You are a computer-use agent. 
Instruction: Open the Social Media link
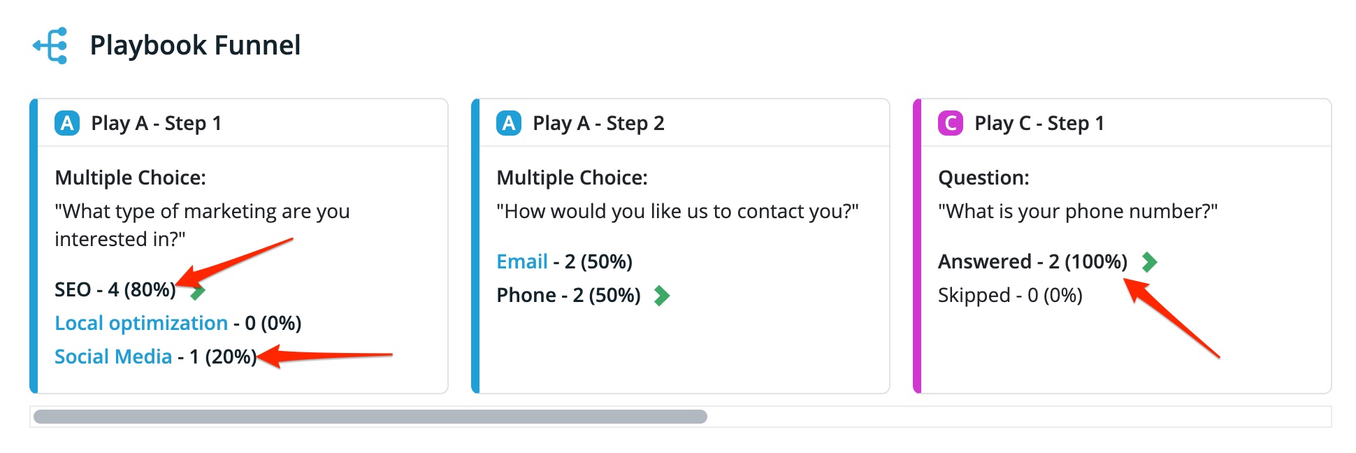pos(113,357)
